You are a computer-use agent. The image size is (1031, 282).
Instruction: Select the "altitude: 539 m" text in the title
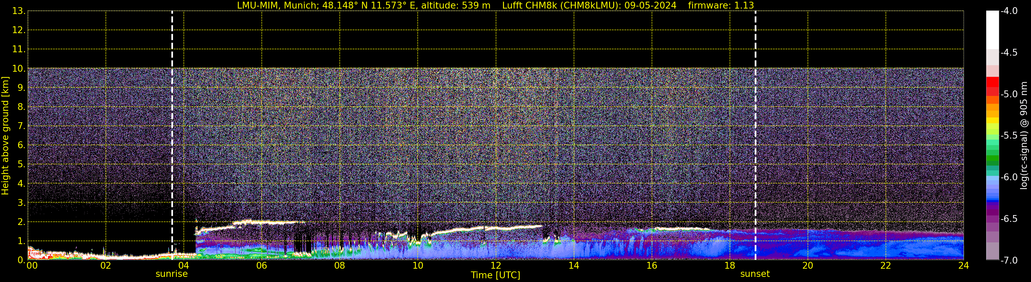[x=455, y=5]
